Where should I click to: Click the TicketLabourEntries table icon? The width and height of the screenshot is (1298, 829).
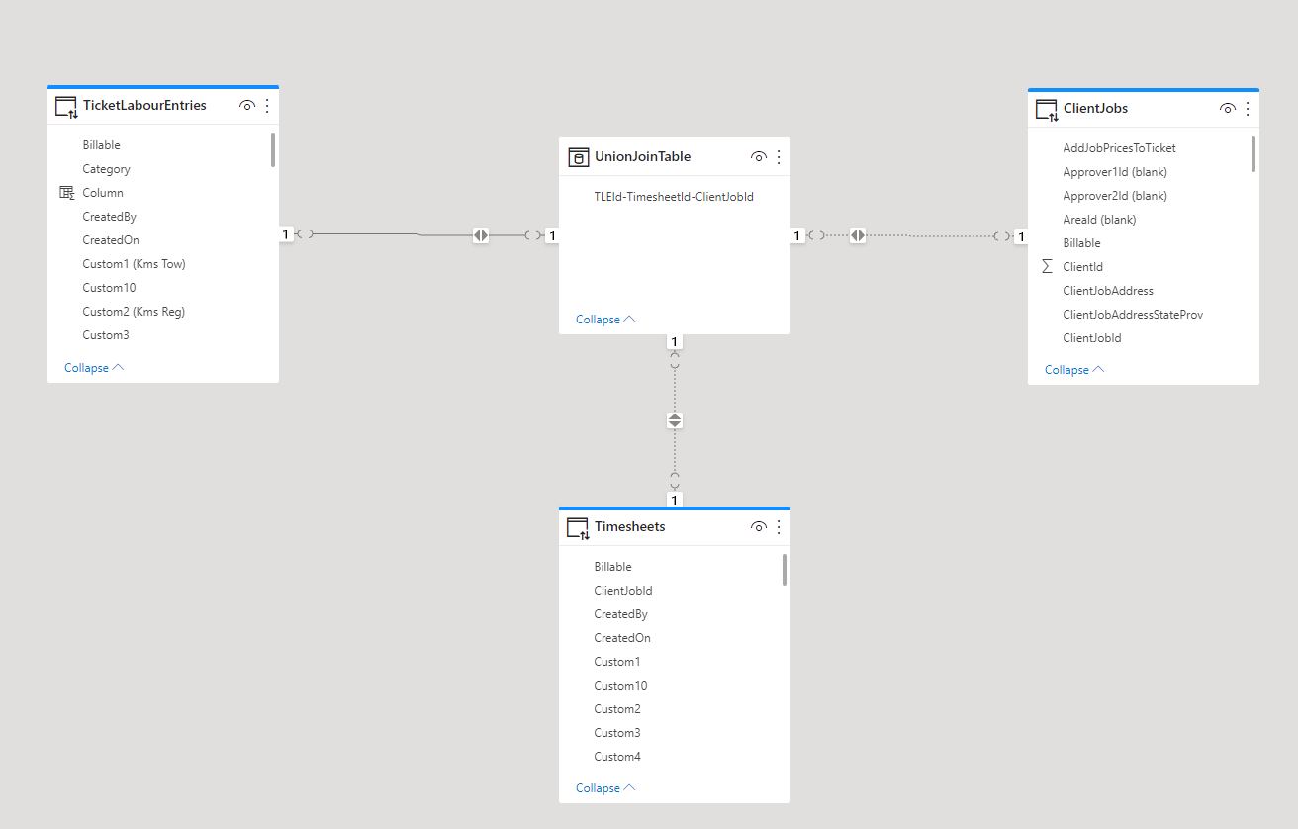(x=66, y=107)
